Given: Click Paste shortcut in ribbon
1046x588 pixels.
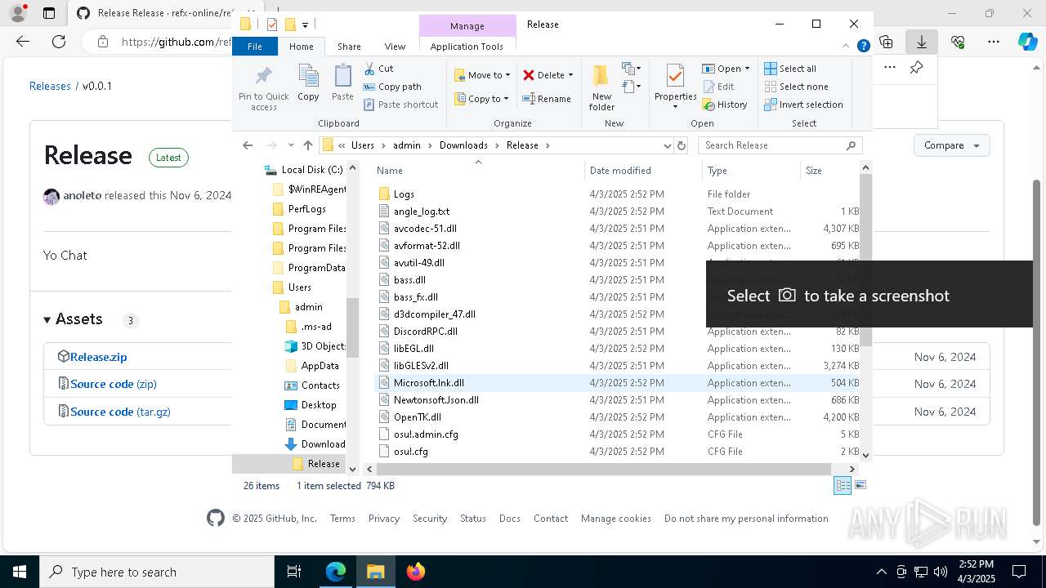Looking at the screenshot, I should point(400,105).
